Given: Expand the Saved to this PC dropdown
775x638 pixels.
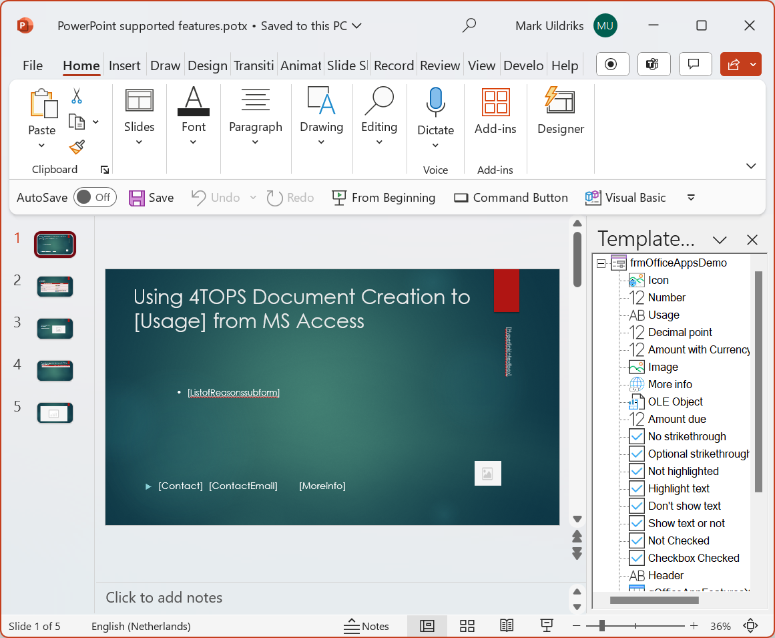Looking at the screenshot, I should point(356,25).
